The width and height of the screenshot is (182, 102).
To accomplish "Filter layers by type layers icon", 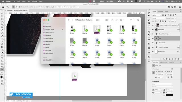I will coord(168,15).
